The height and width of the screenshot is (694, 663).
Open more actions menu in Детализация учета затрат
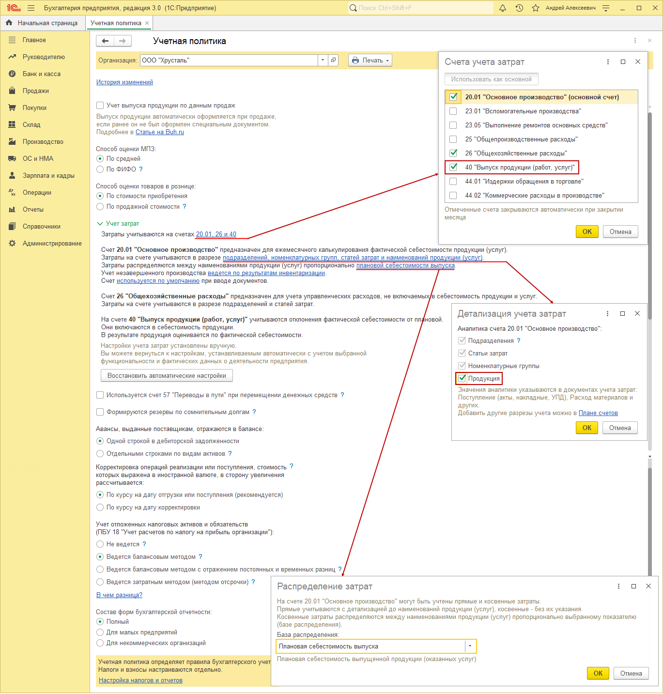607,313
